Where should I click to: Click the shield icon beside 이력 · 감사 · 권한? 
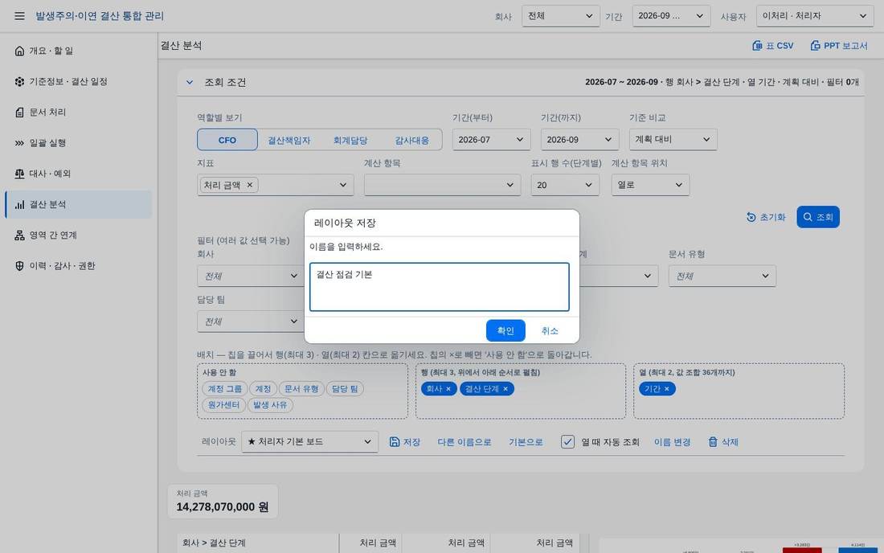coord(19,266)
